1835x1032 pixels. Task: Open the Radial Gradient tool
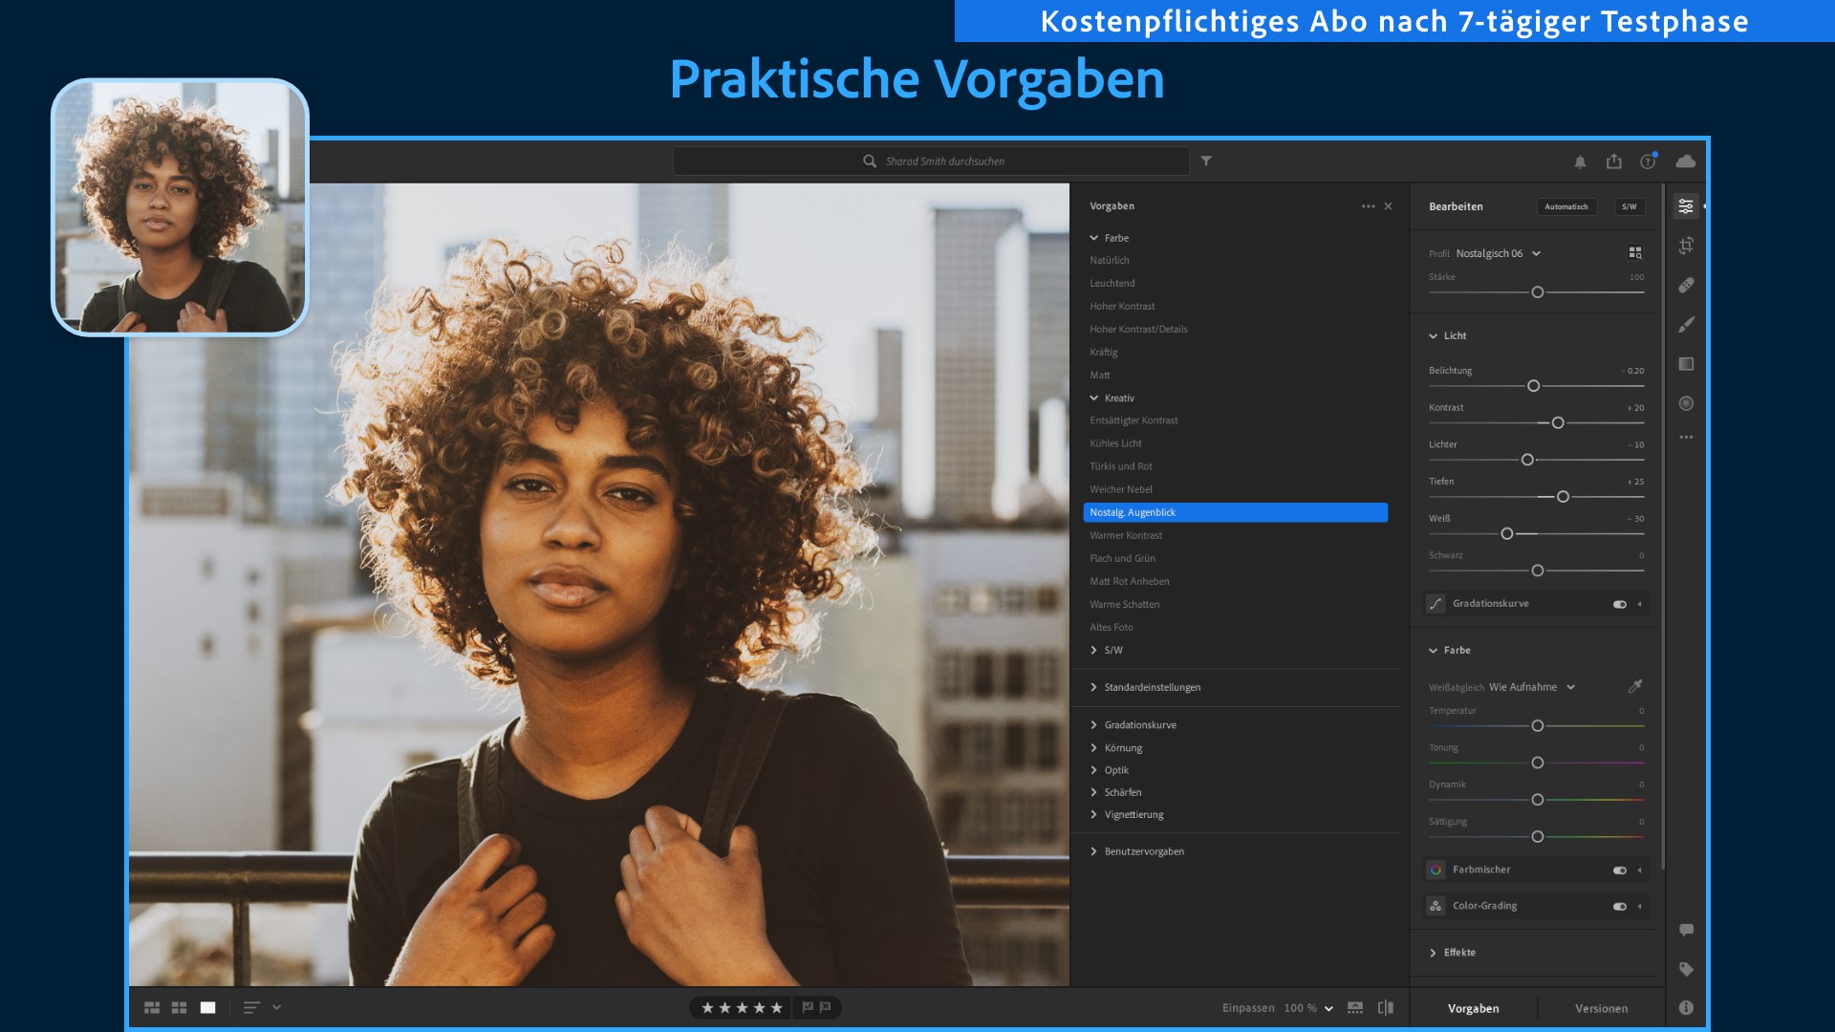click(x=1686, y=403)
